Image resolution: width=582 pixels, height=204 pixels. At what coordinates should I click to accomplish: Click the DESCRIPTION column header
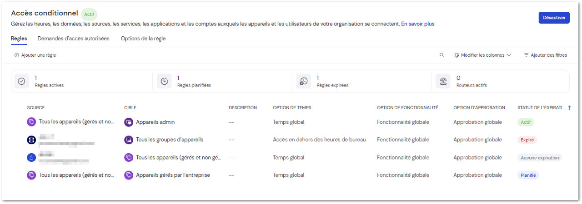243,108
